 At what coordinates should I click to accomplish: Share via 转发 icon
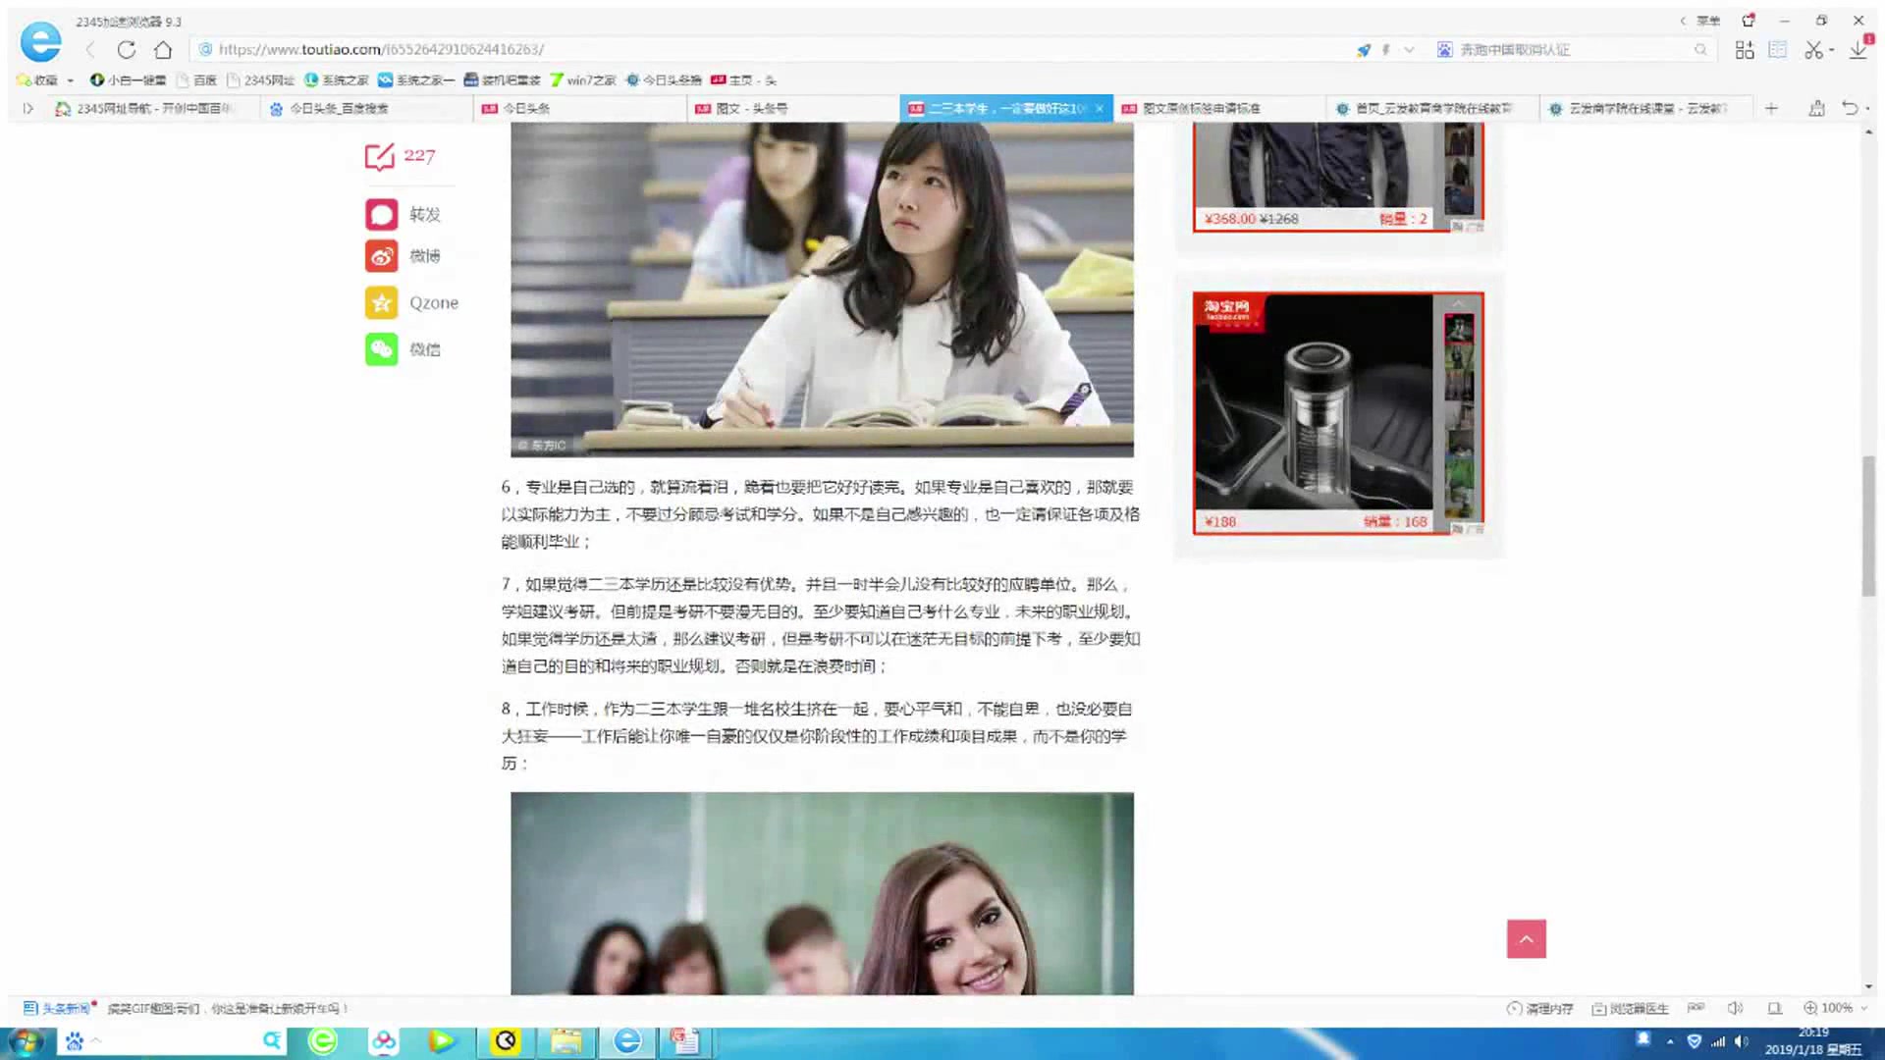tap(382, 214)
